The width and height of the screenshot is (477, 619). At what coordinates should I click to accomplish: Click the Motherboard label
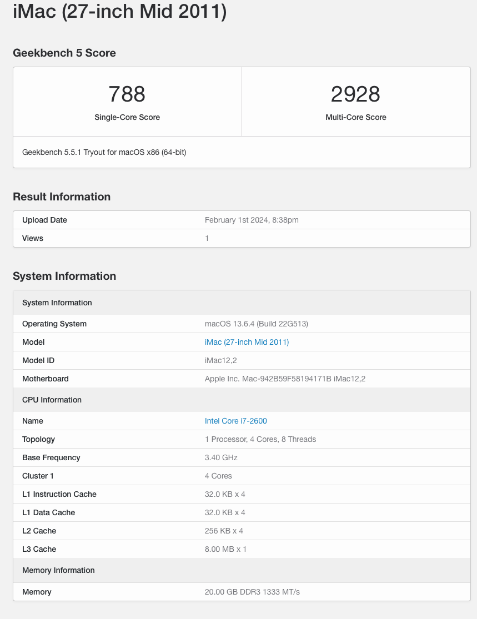(46, 379)
